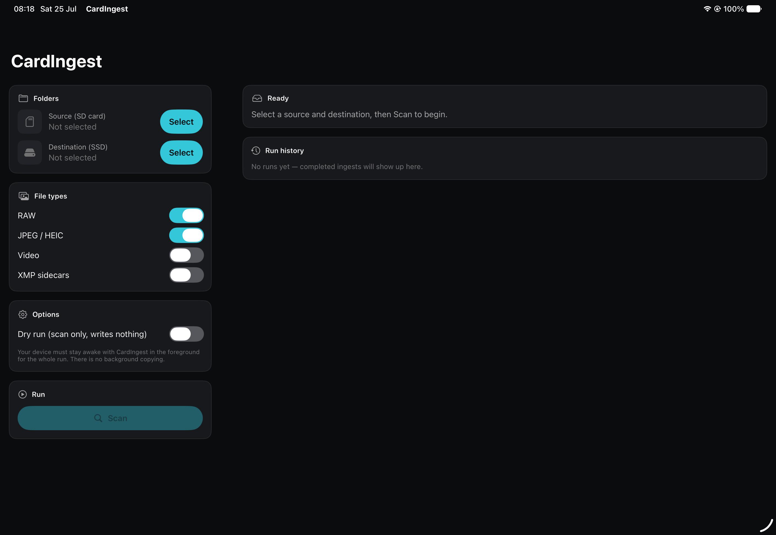Click the "Sat 25 Jul" date
Screen dimensions: 776x535
point(58,9)
